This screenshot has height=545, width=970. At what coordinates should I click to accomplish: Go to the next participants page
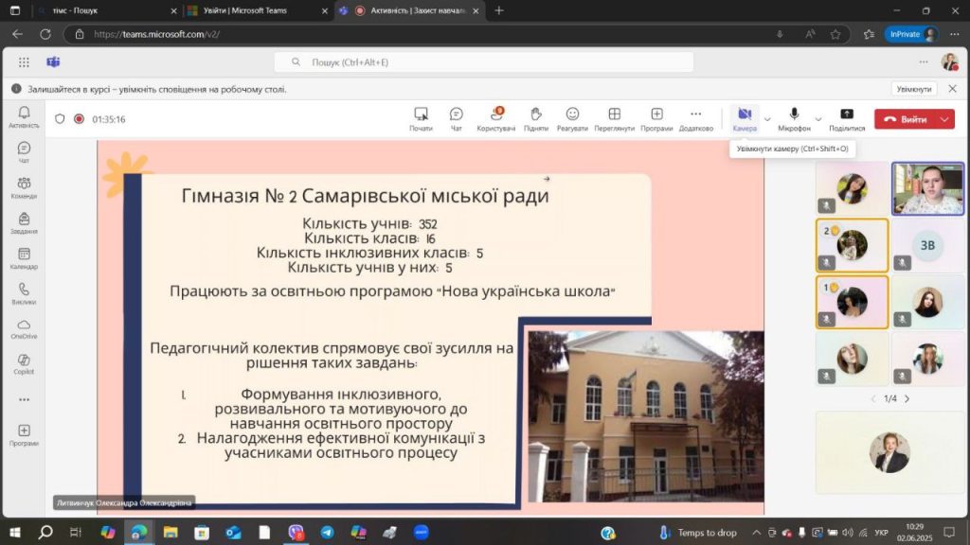tap(907, 398)
